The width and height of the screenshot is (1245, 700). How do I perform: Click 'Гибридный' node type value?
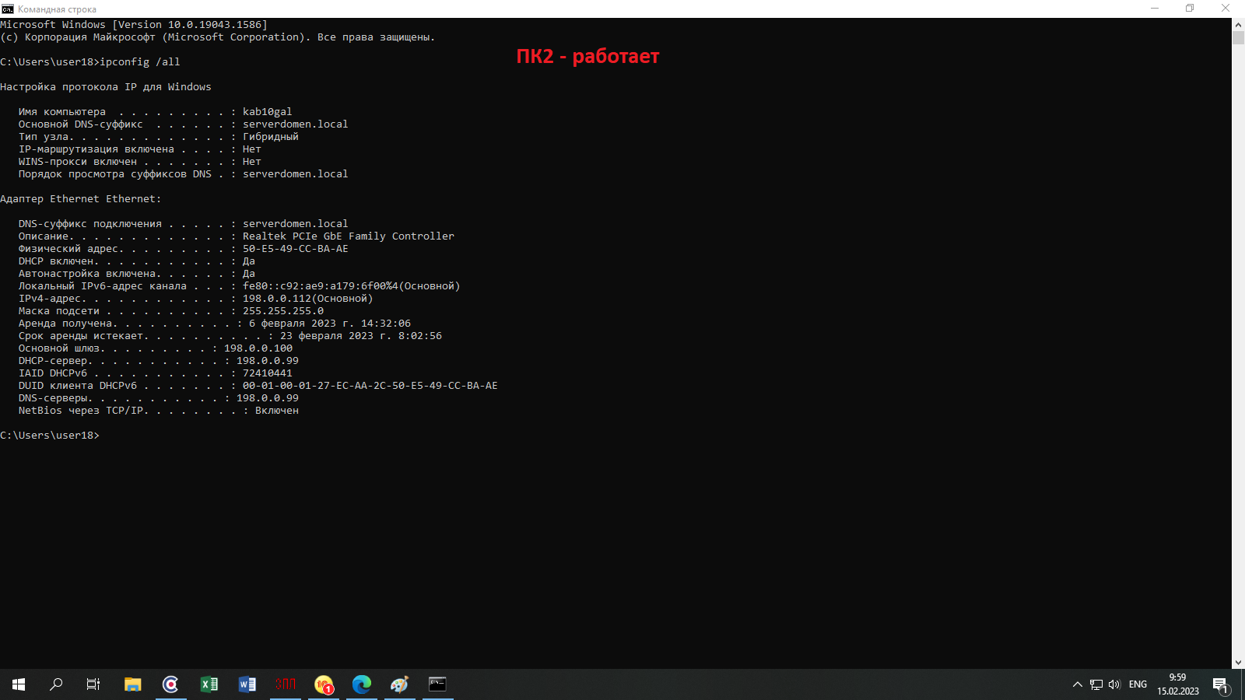271,137
